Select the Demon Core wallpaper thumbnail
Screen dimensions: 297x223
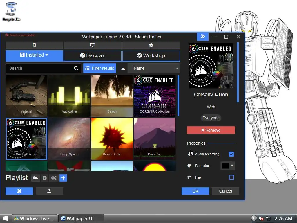coord(112,139)
